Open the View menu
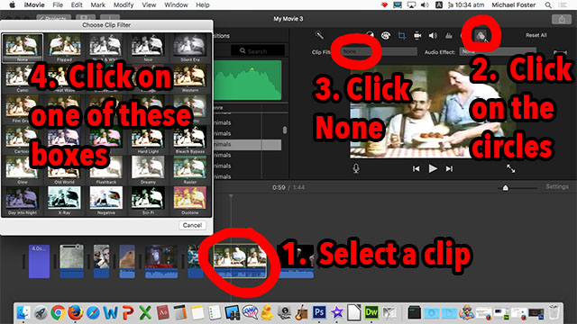 149,4
